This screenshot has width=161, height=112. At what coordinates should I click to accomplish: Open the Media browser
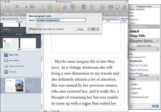[110, 7]
